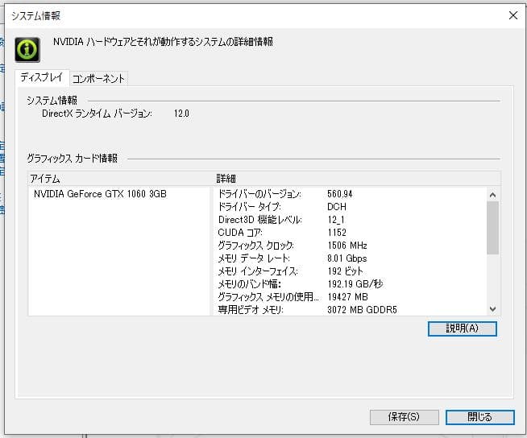Click the メモリ インターフェイス label
Viewport: 527px width, 438px height.
pyautogui.click(x=258, y=271)
